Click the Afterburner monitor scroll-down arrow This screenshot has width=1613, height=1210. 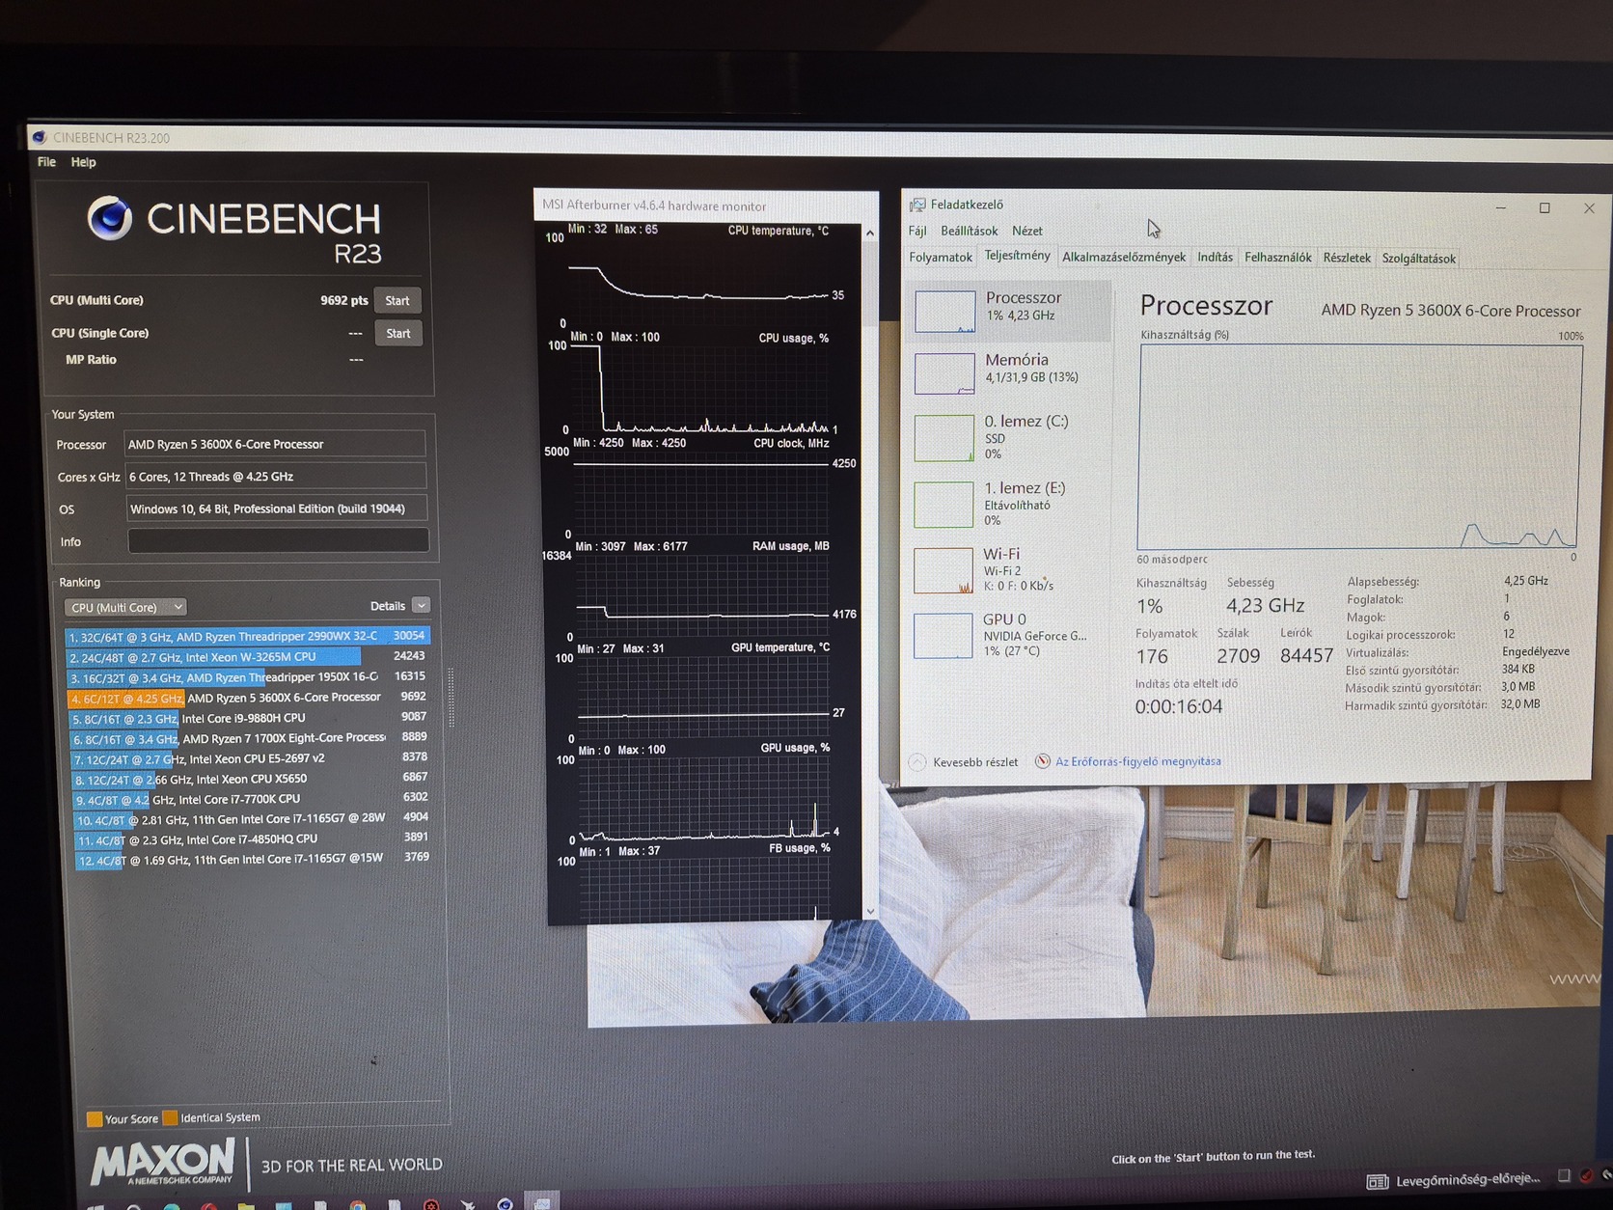click(870, 911)
